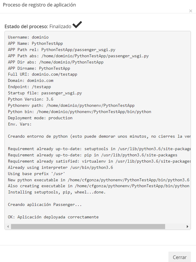Screen dimensions: 196x262
Task: Click the 'Using base prefix' log line
Action: click(x=37, y=174)
